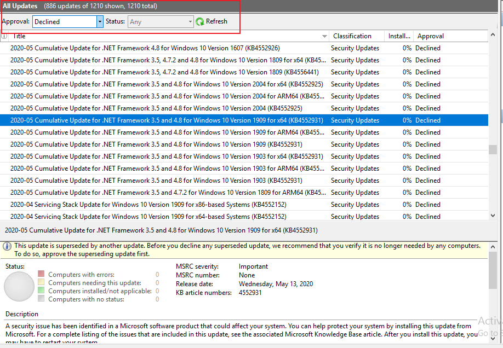Image resolution: width=503 pixels, height=348 pixels.
Task: Click 'Computers with no status:' legend entry
Action: 86,299
